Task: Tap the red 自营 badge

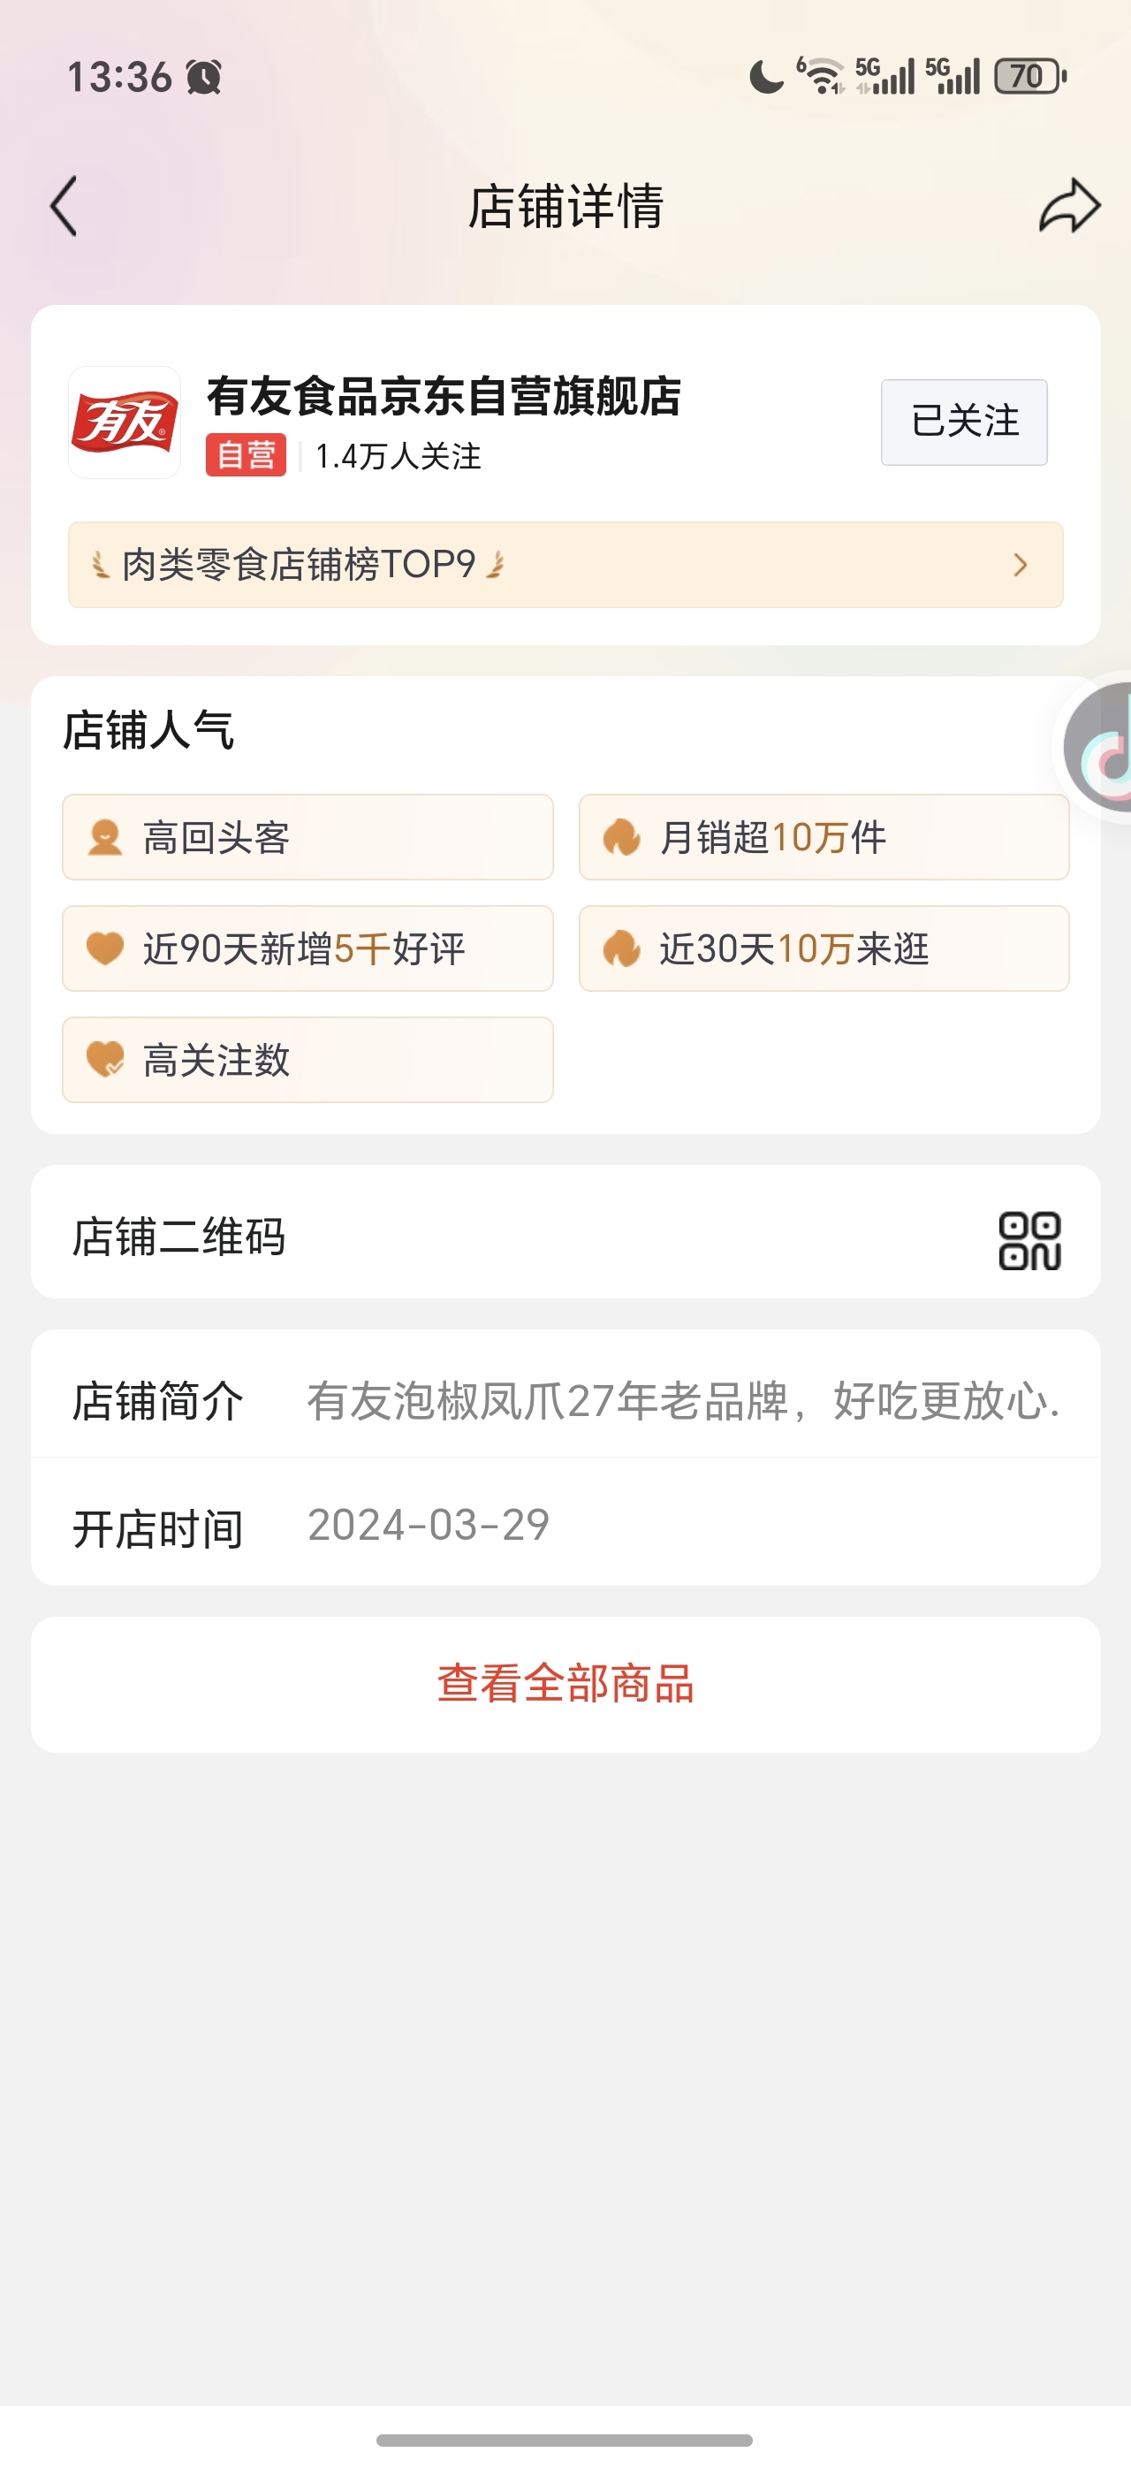Action: point(246,454)
